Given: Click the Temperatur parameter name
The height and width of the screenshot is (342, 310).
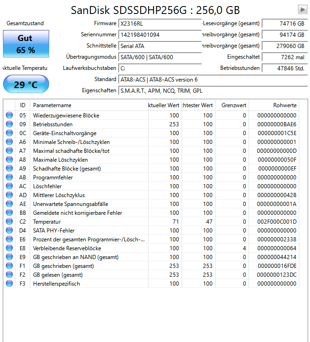Looking at the screenshot, I should tap(47, 222).
